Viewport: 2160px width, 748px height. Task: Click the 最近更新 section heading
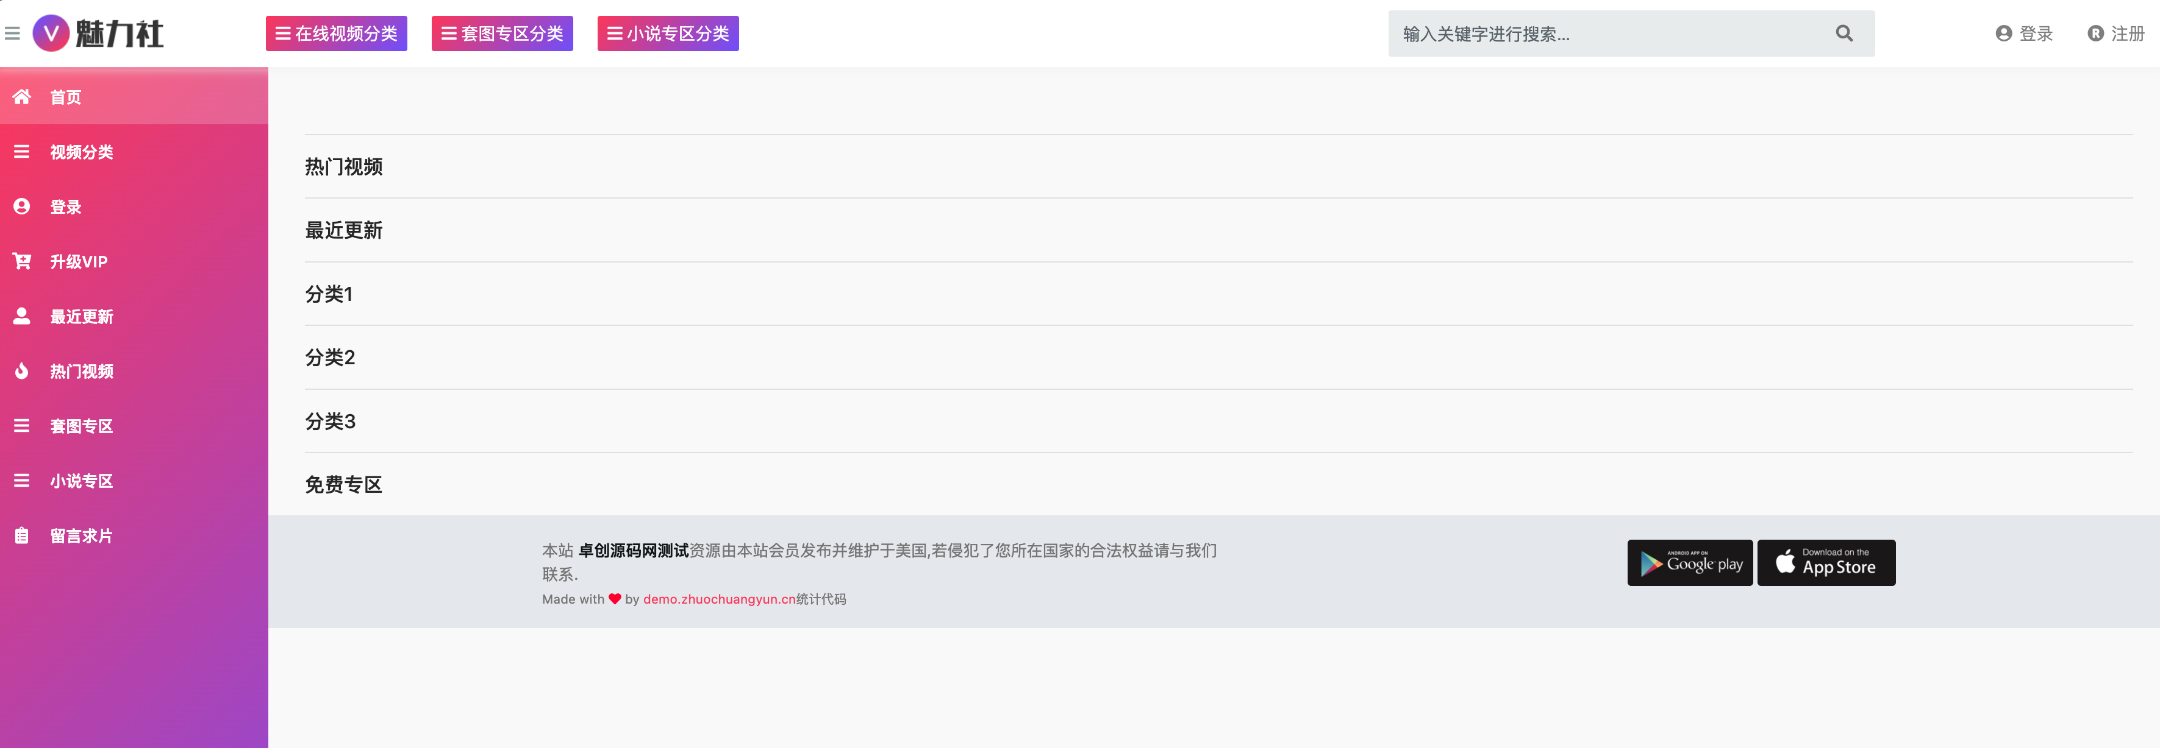click(344, 230)
